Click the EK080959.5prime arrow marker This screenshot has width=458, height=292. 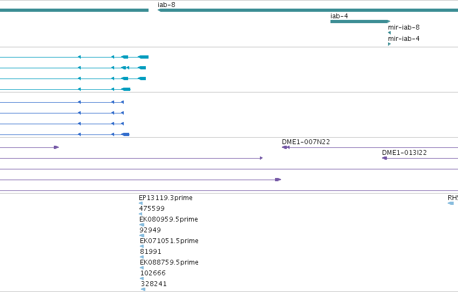click(x=142, y=225)
